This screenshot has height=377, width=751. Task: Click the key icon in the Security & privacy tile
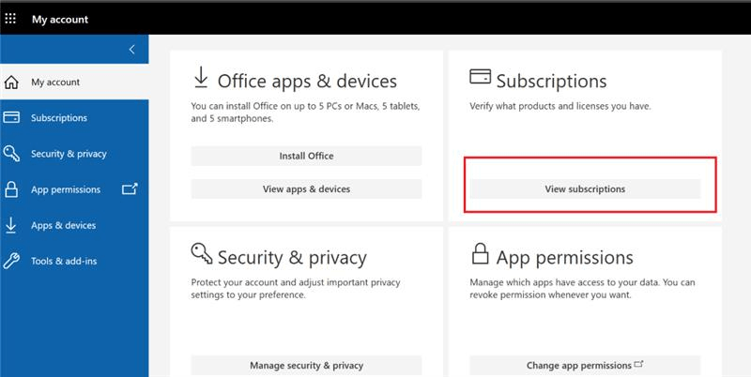pos(202,253)
